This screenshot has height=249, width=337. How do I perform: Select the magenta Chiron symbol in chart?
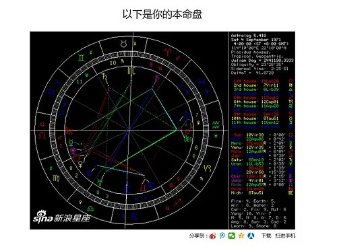point(157,79)
